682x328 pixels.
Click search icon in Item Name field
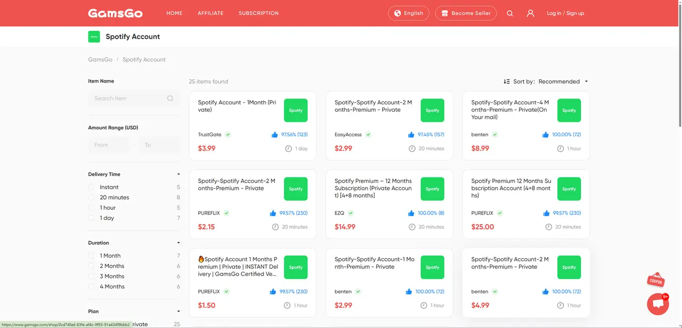(x=170, y=99)
